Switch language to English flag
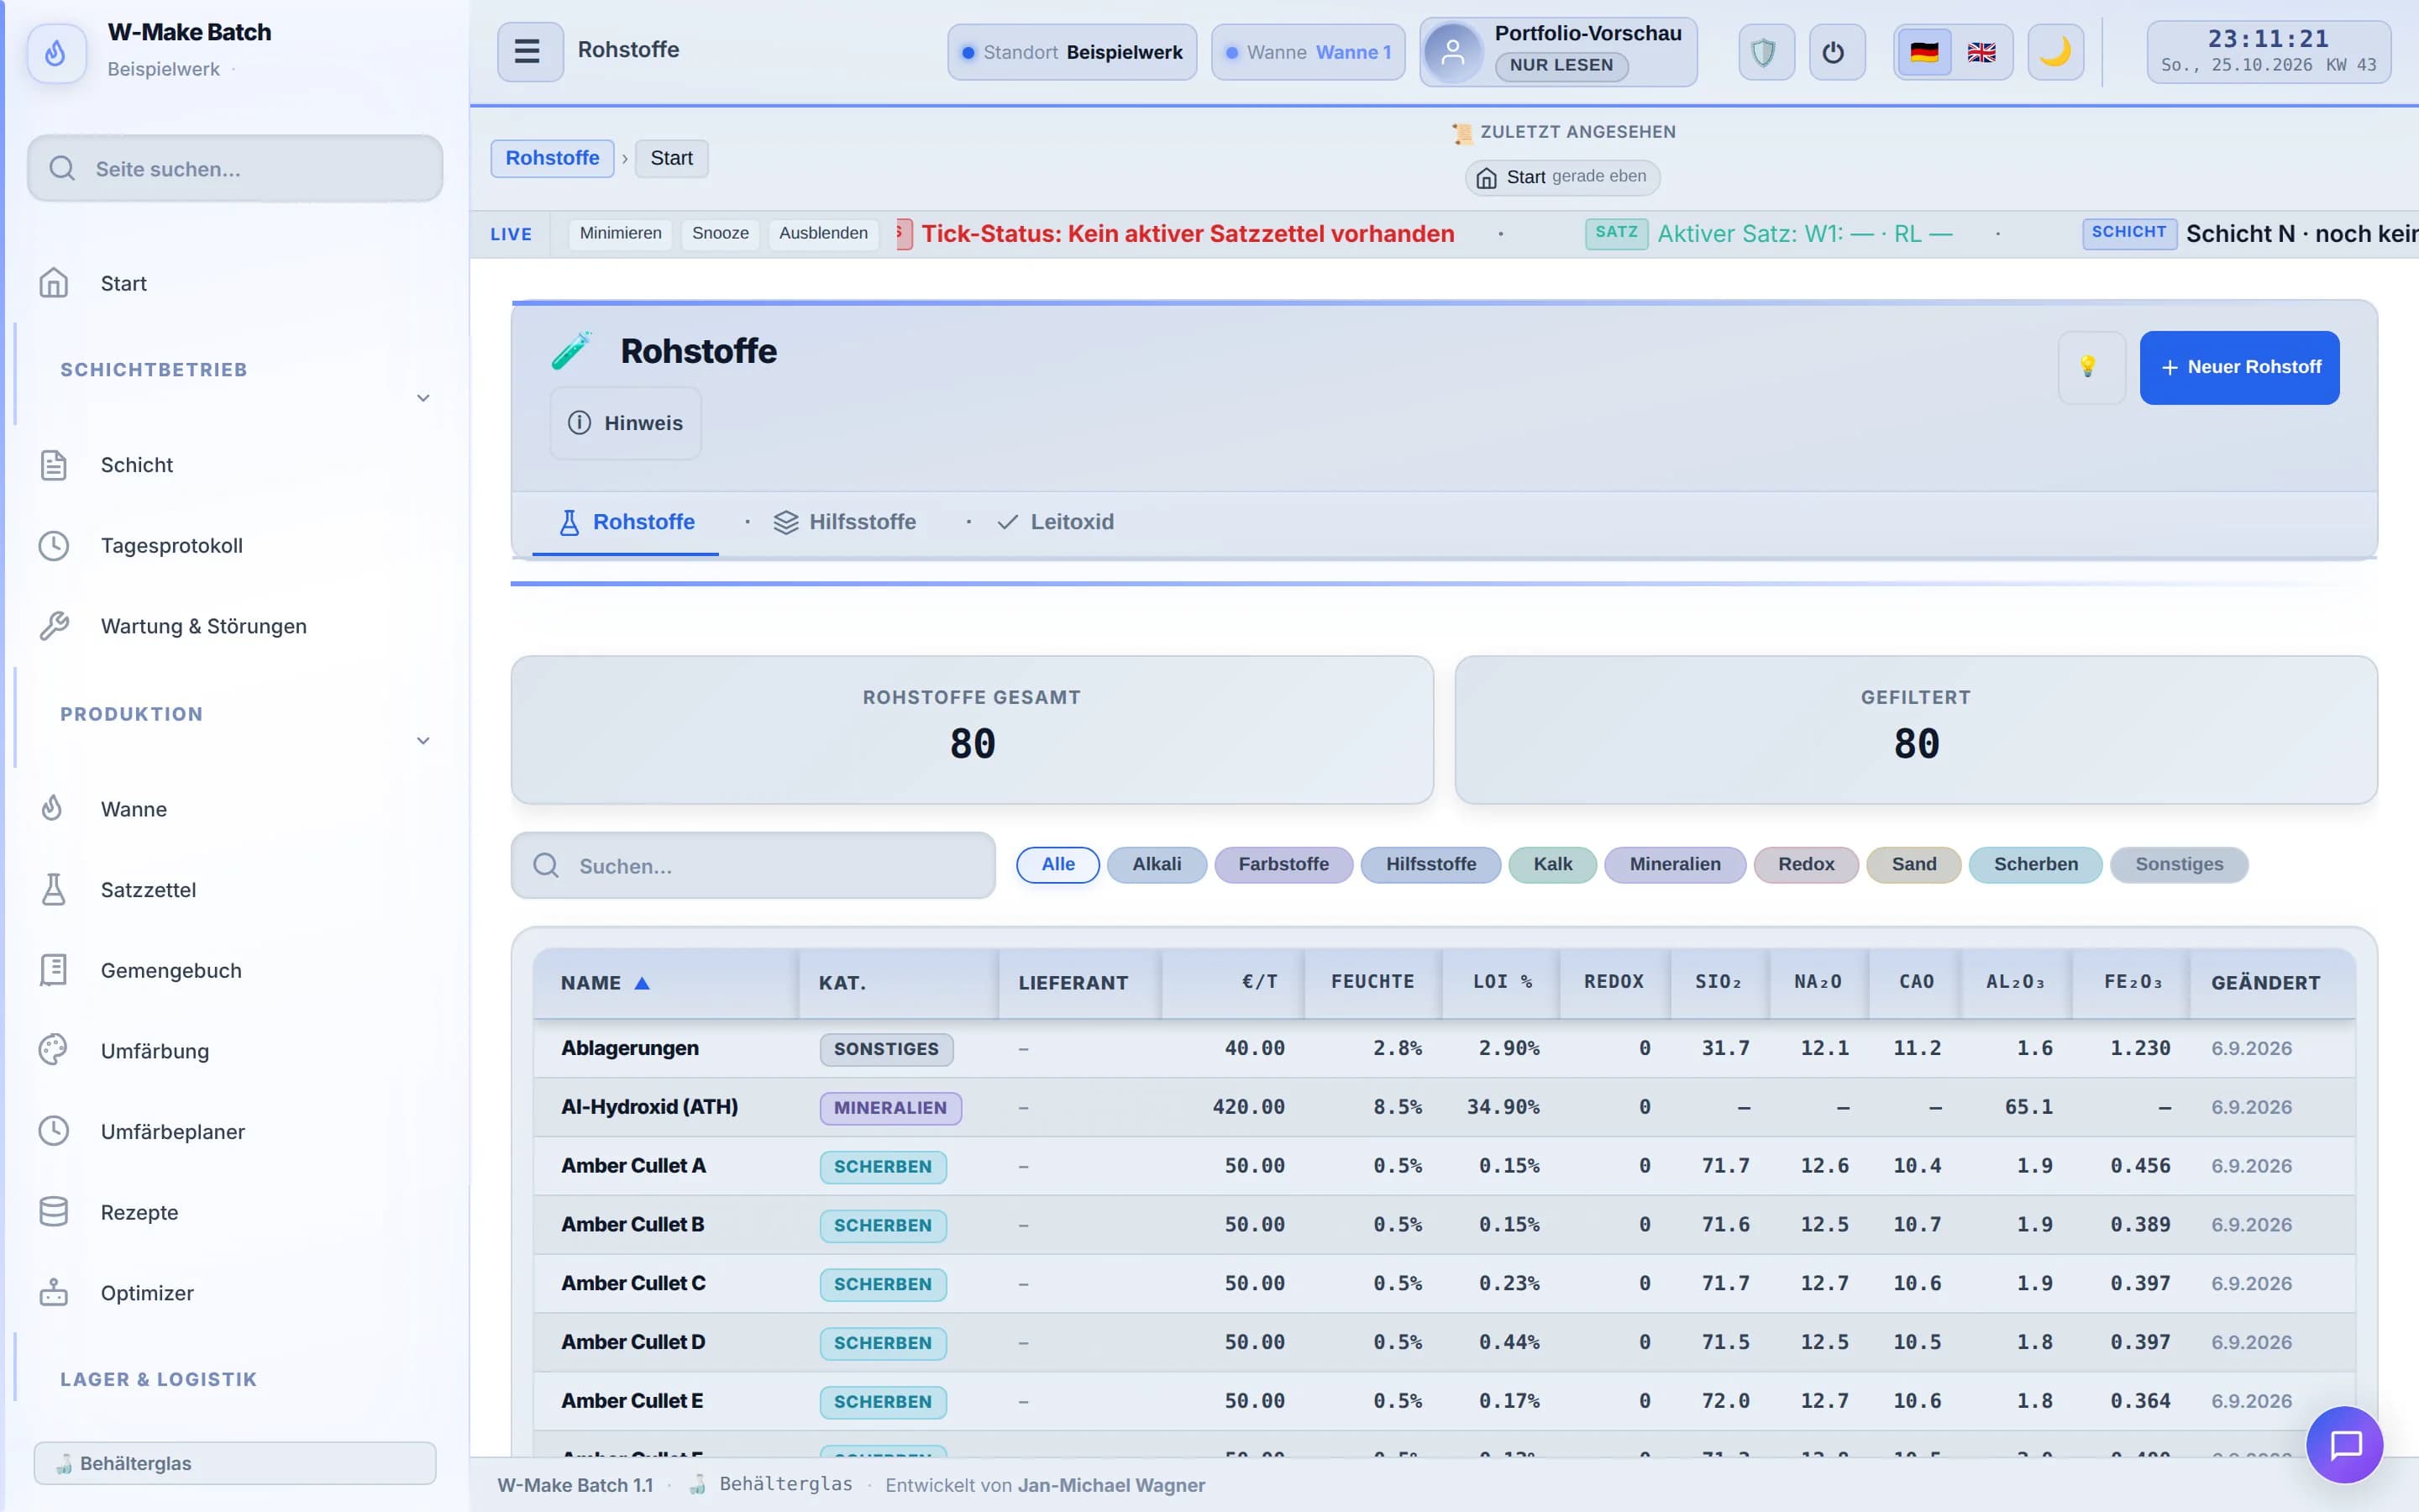Viewport: 2419px width, 1512px height. click(1981, 52)
